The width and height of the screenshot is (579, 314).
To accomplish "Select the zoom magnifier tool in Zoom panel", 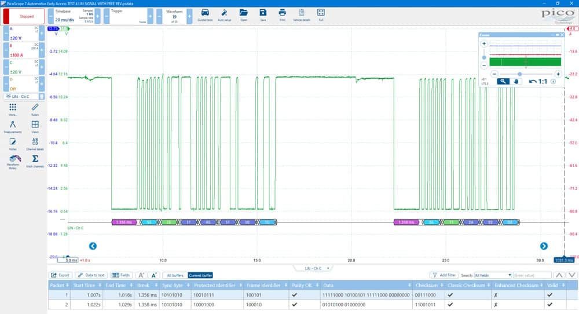I will (503, 81).
